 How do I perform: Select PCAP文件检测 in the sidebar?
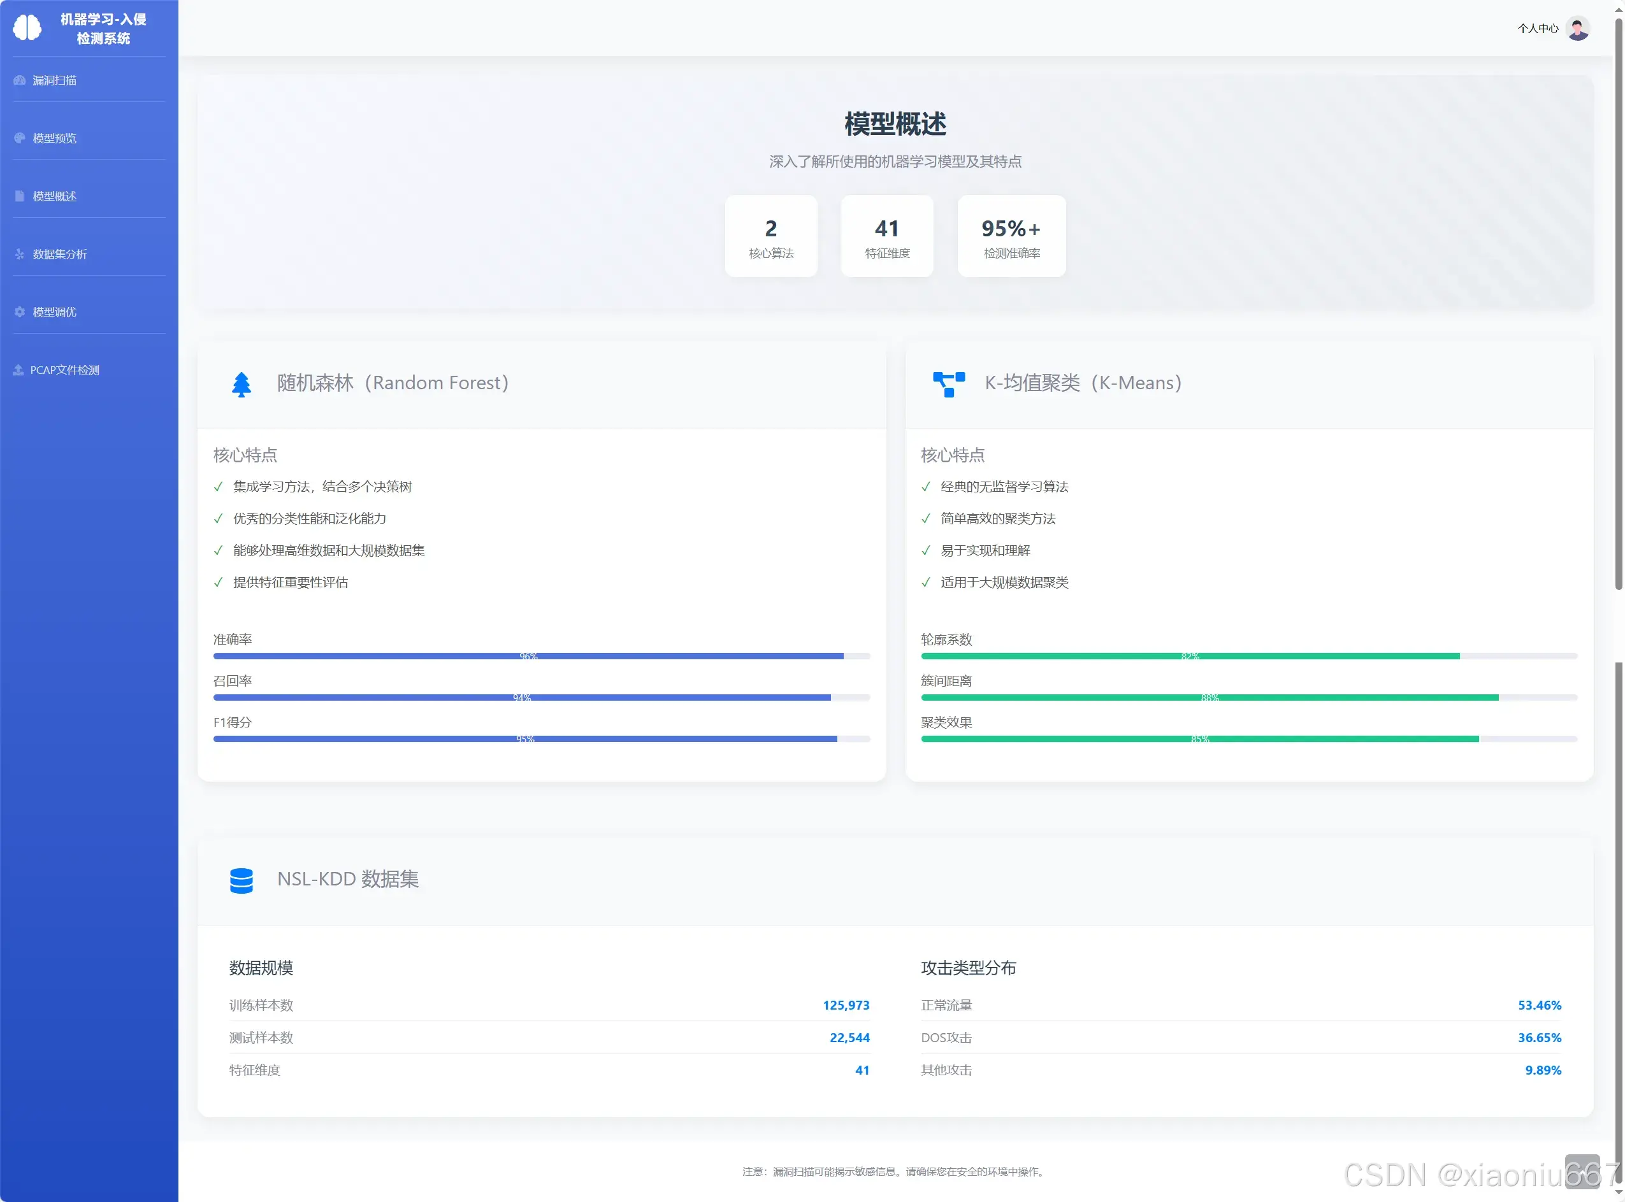(x=65, y=370)
